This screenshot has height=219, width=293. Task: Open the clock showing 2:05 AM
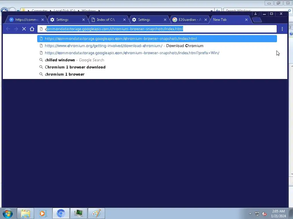(x=278, y=214)
